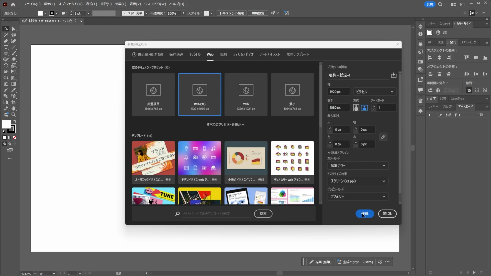Open the ピクセル units dropdown
The width and height of the screenshot is (491, 276).
point(375,92)
